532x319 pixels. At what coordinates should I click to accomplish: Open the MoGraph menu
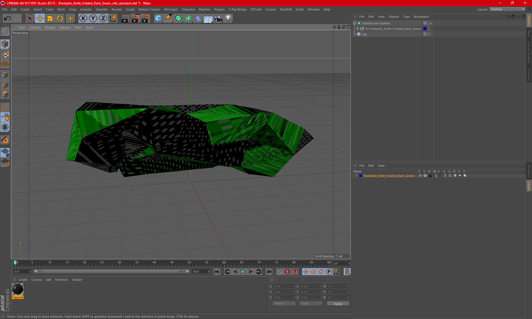(171, 9)
